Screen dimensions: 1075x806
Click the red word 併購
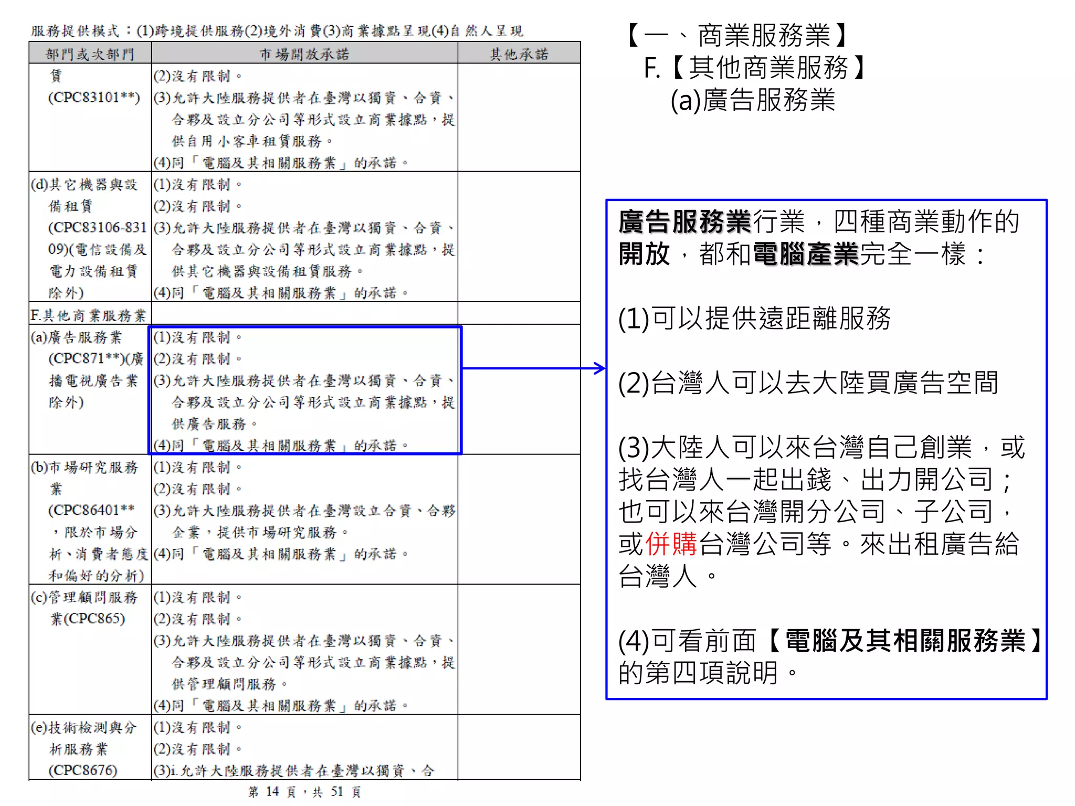(671, 544)
